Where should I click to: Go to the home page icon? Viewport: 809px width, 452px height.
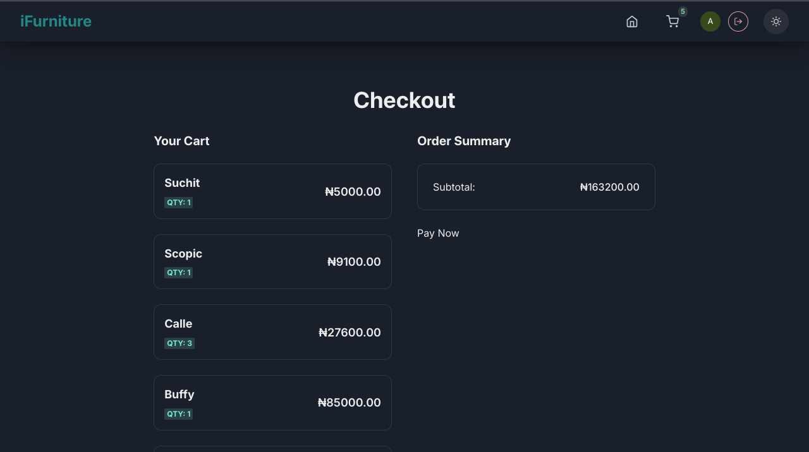pyautogui.click(x=631, y=22)
